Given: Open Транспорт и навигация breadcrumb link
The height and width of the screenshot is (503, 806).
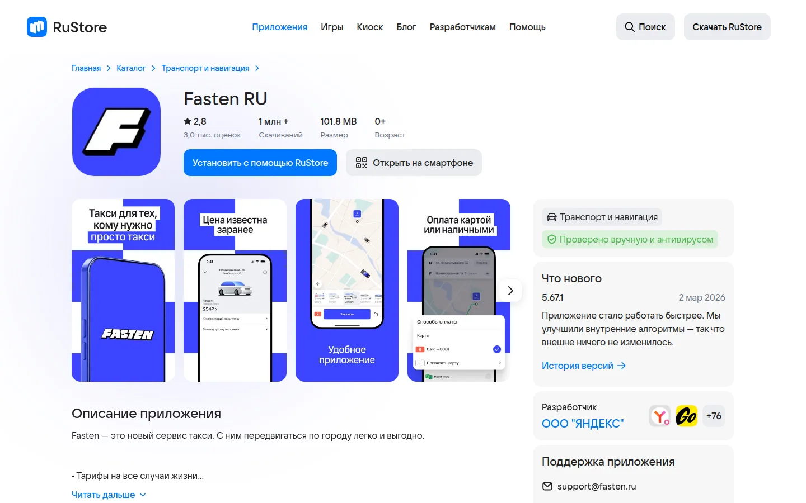Looking at the screenshot, I should [x=205, y=68].
